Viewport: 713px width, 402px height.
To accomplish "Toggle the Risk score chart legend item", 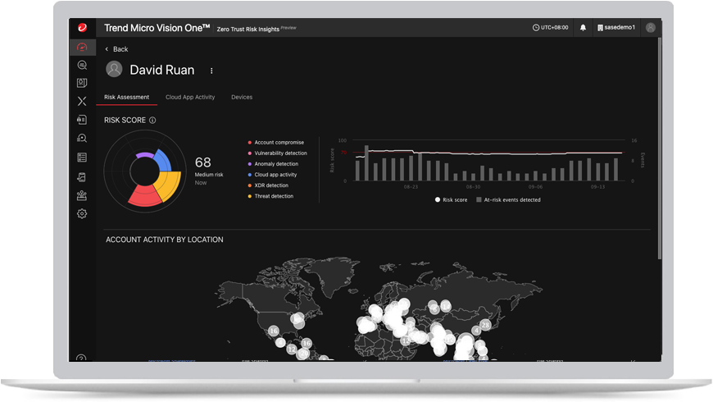I will pos(451,200).
